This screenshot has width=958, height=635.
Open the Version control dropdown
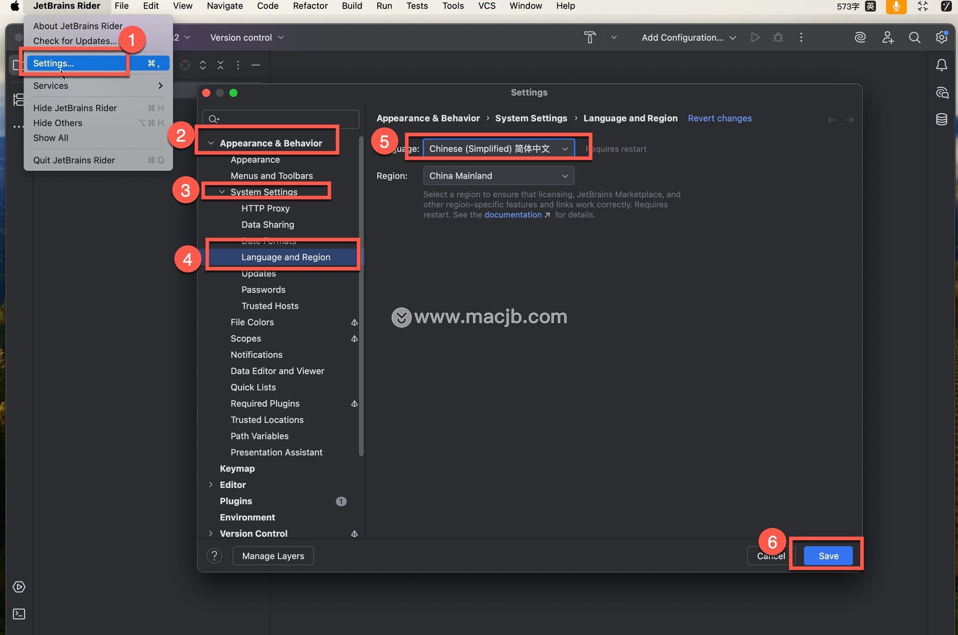(x=246, y=37)
